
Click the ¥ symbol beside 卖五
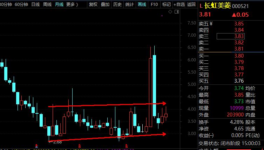[211, 24]
